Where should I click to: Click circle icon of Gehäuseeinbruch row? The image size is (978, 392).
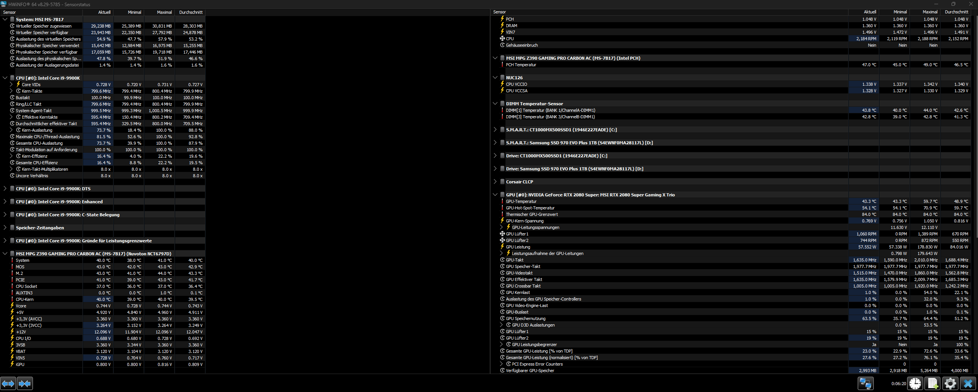pos(502,45)
